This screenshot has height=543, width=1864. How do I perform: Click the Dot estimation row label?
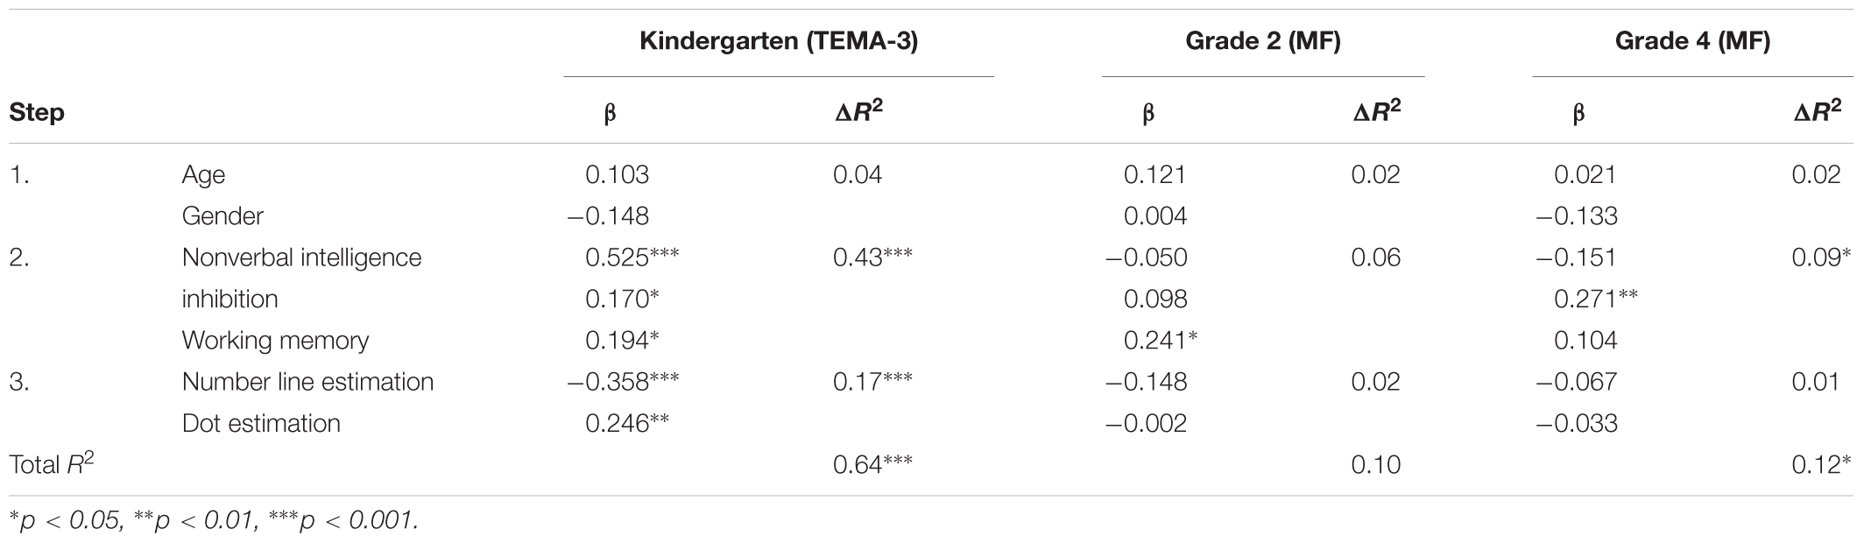click(261, 423)
